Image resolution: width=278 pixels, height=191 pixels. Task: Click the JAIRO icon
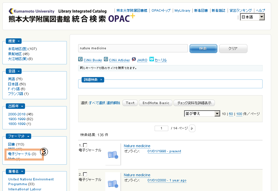tap(134, 59)
